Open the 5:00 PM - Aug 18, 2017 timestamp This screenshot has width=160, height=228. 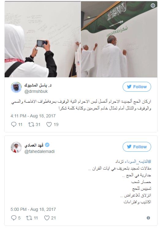(33, 209)
